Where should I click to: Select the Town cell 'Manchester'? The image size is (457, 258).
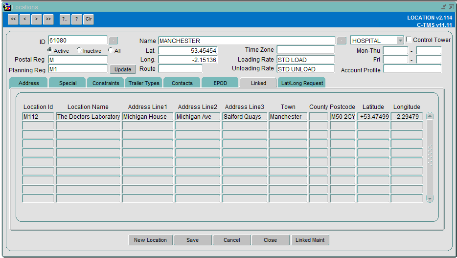coord(288,116)
